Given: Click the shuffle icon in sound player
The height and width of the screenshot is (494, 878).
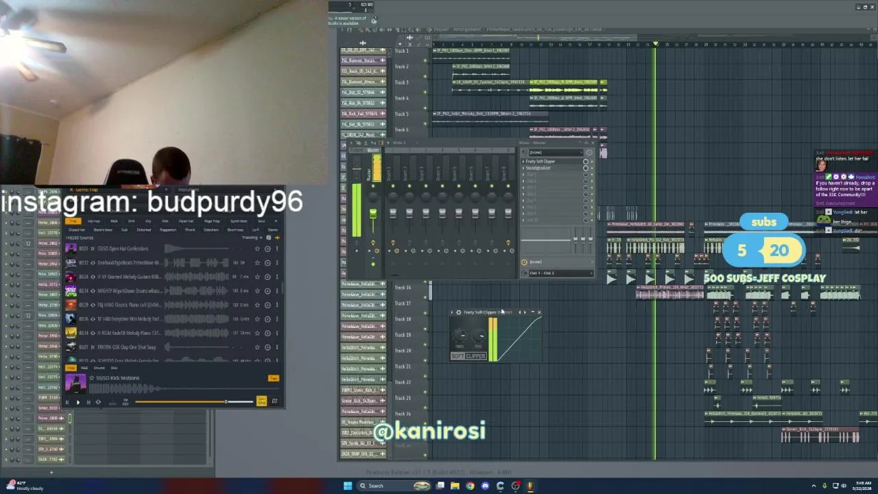Looking at the screenshot, I should (274, 401).
